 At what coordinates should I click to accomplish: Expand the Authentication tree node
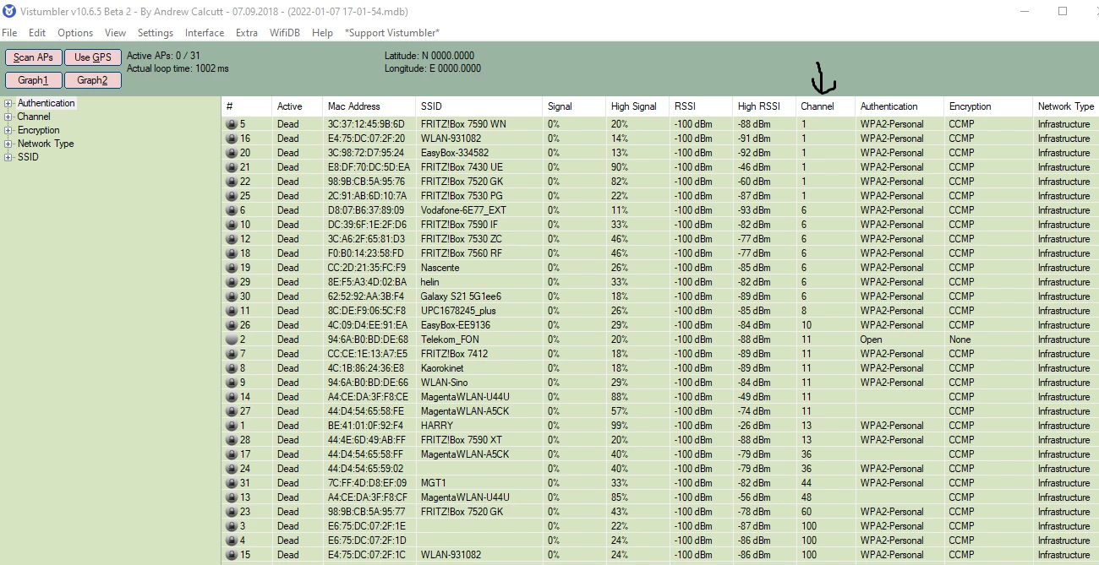[x=8, y=103]
